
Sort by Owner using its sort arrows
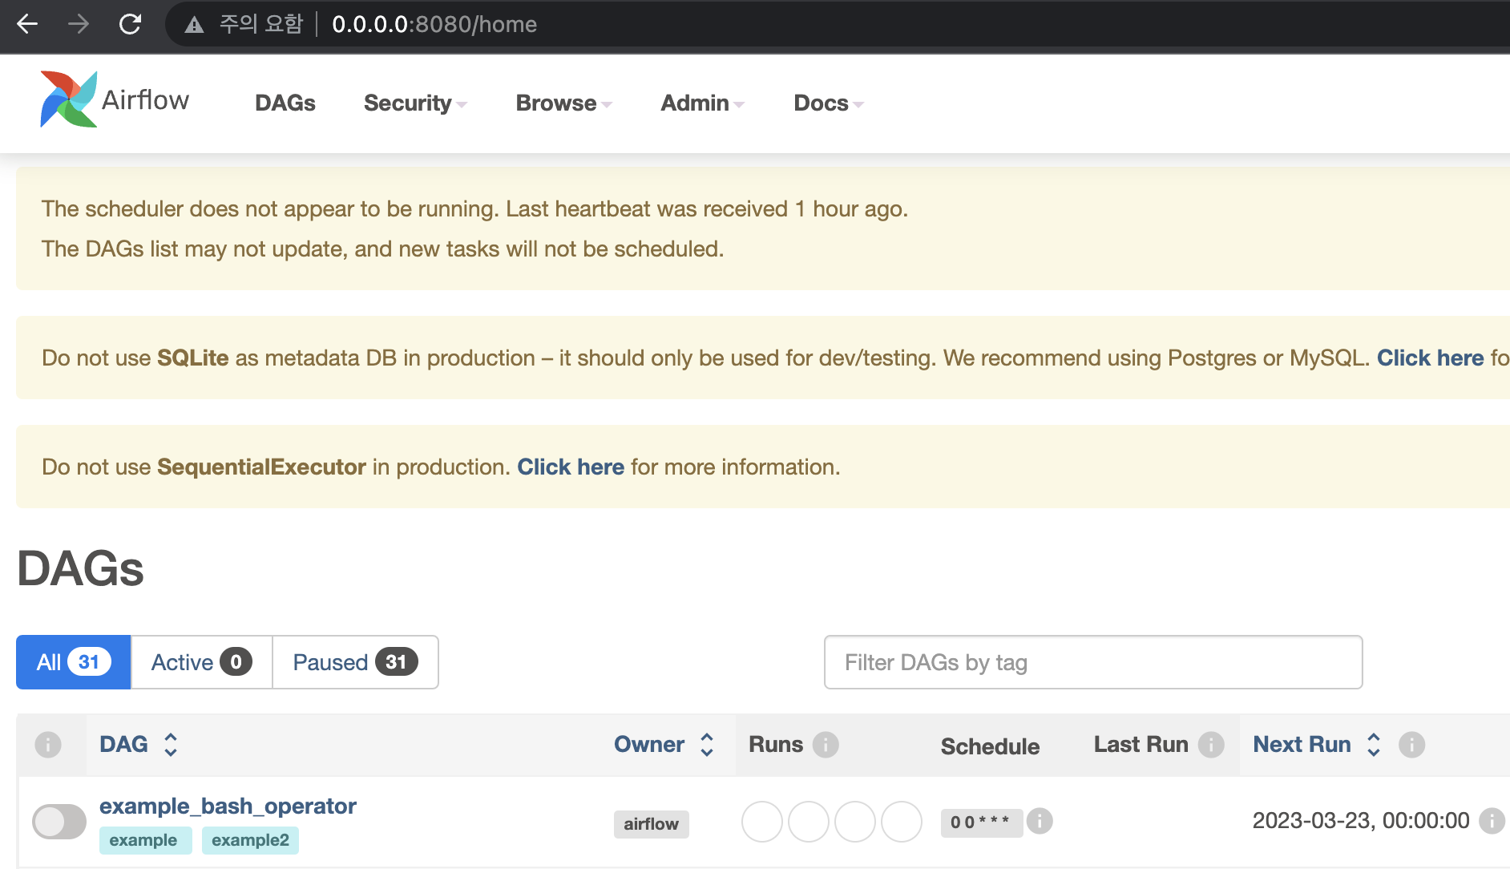(707, 745)
